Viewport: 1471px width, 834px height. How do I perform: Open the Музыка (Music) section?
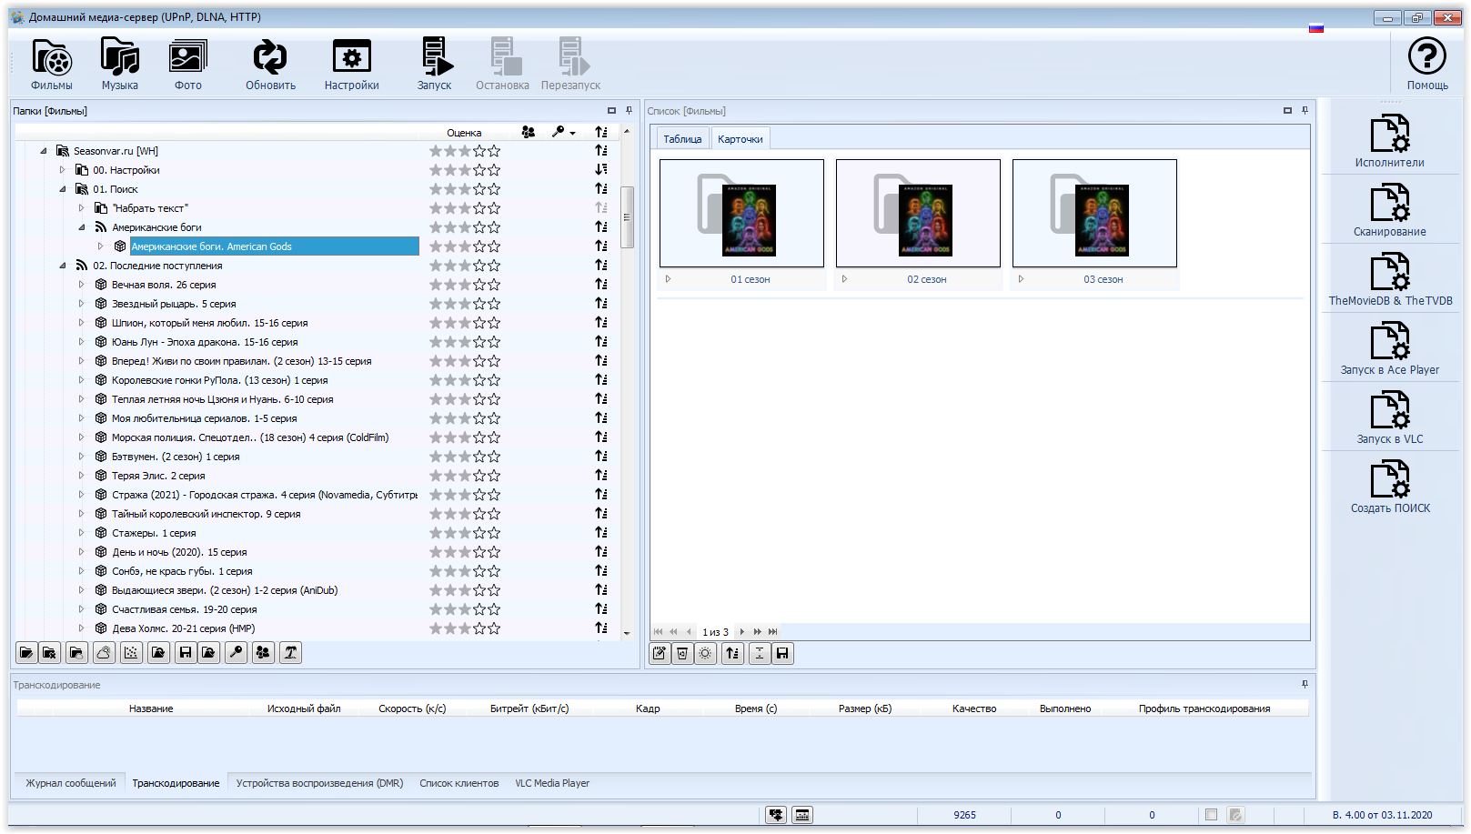[x=119, y=64]
